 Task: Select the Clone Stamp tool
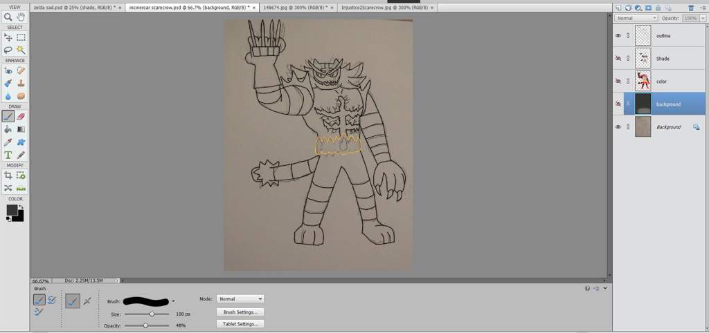click(x=21, y=83)
